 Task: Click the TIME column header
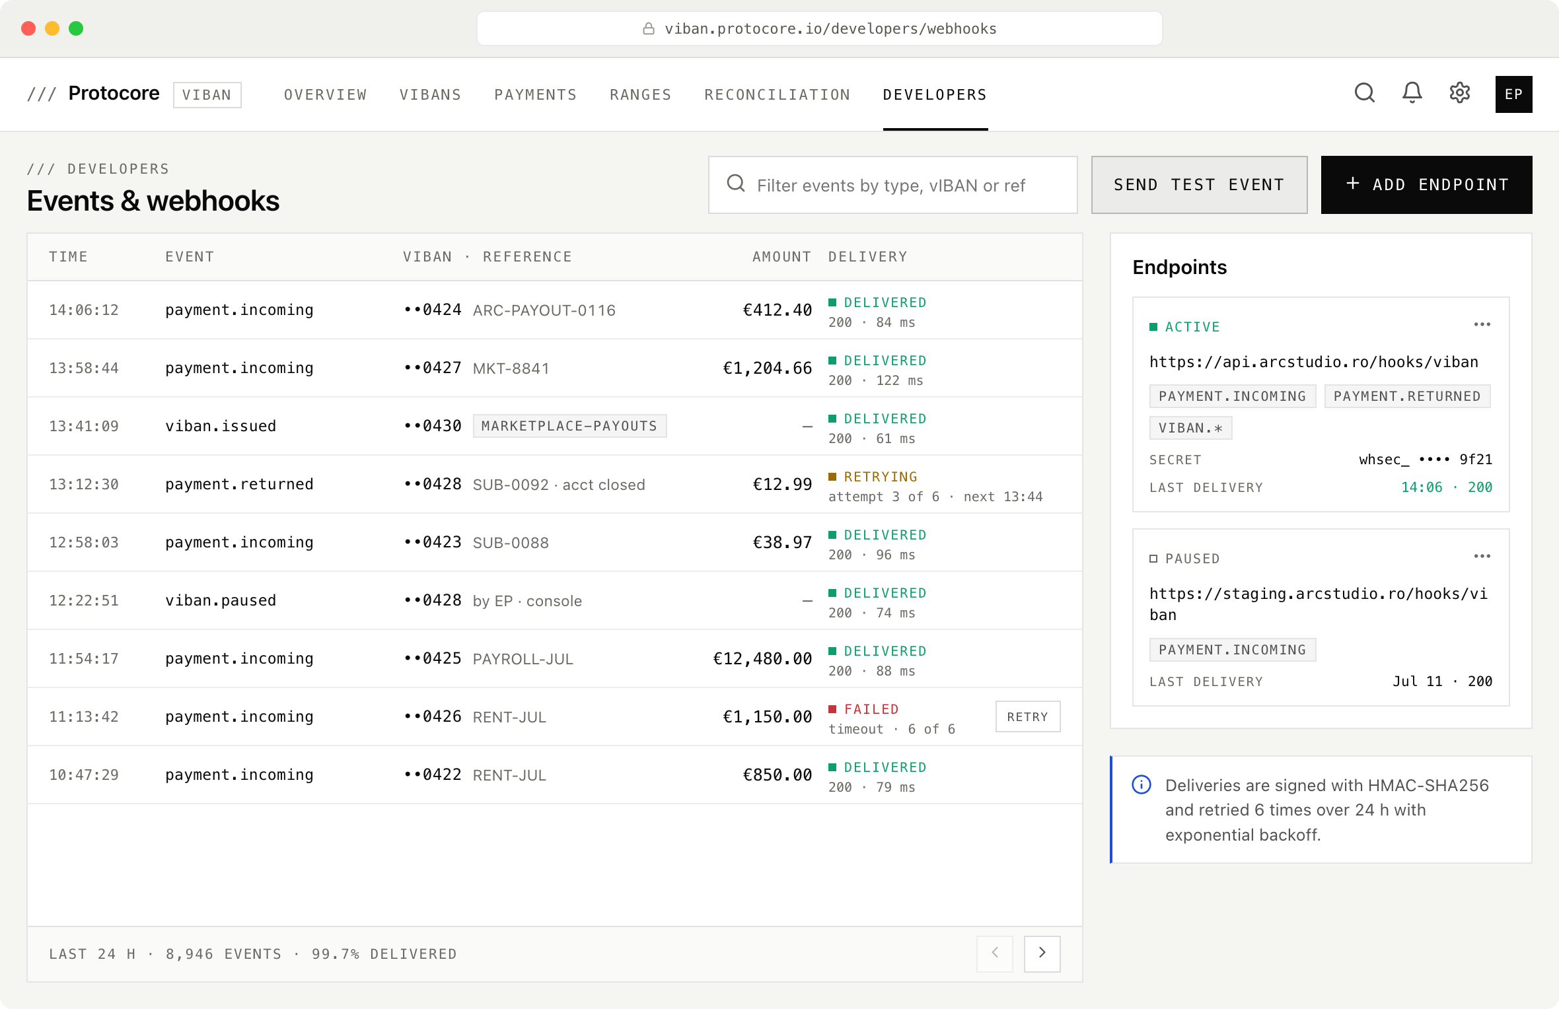point(68,257)
